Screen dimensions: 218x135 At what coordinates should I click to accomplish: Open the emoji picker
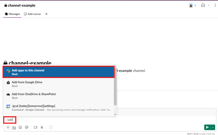click(x=20, y=127)
